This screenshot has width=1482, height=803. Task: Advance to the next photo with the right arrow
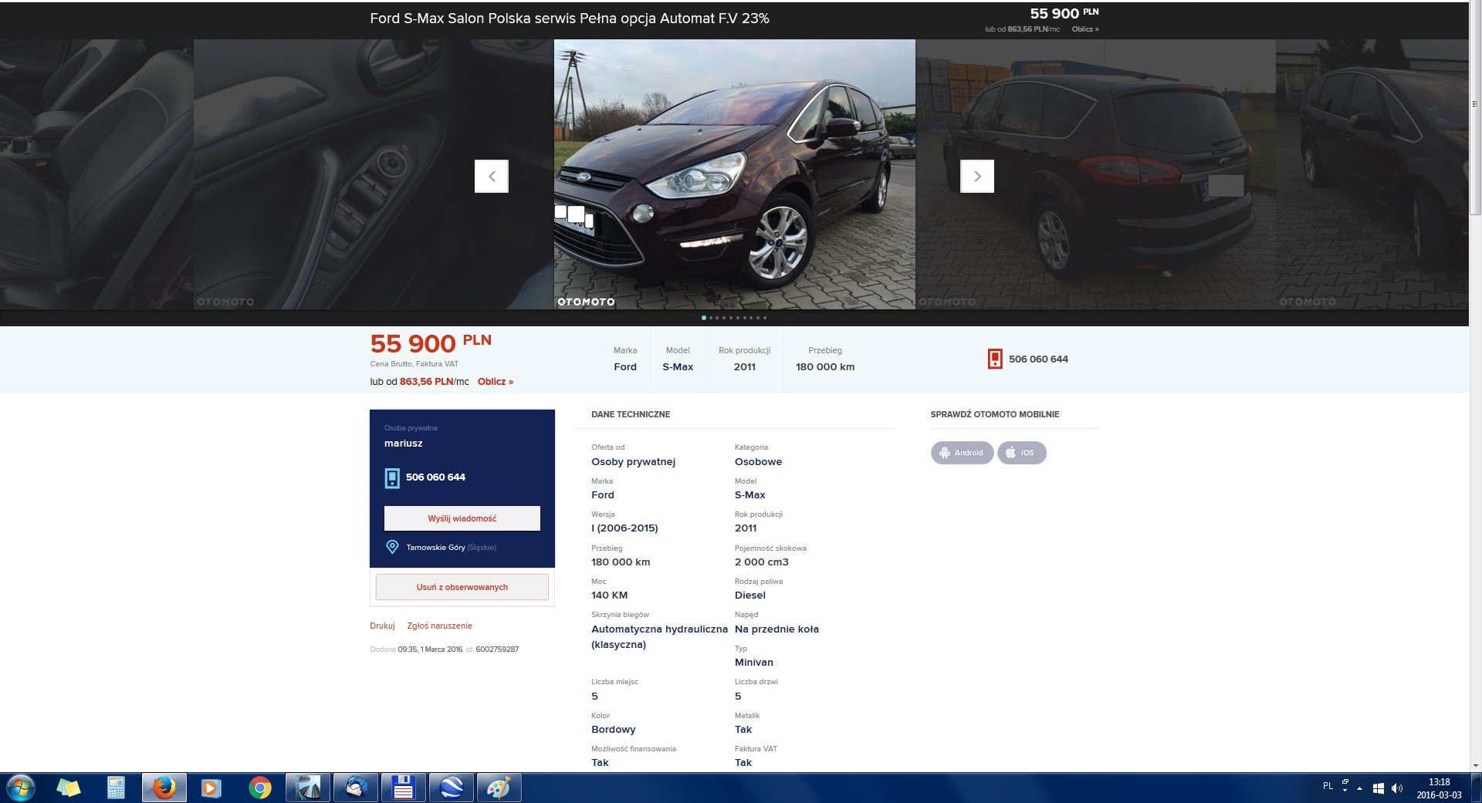976,176
